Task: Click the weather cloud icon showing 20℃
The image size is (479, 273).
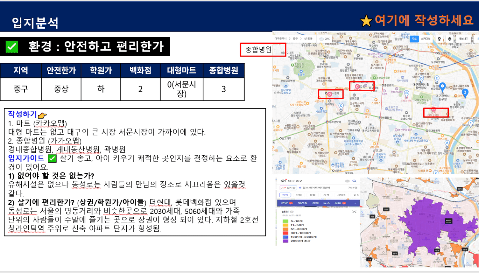Action: [x=322, y=39]
